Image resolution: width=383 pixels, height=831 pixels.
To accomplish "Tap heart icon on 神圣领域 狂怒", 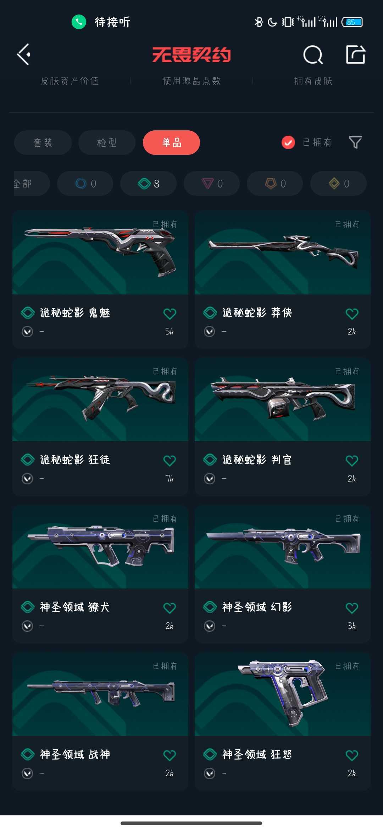I will (352, 755).
